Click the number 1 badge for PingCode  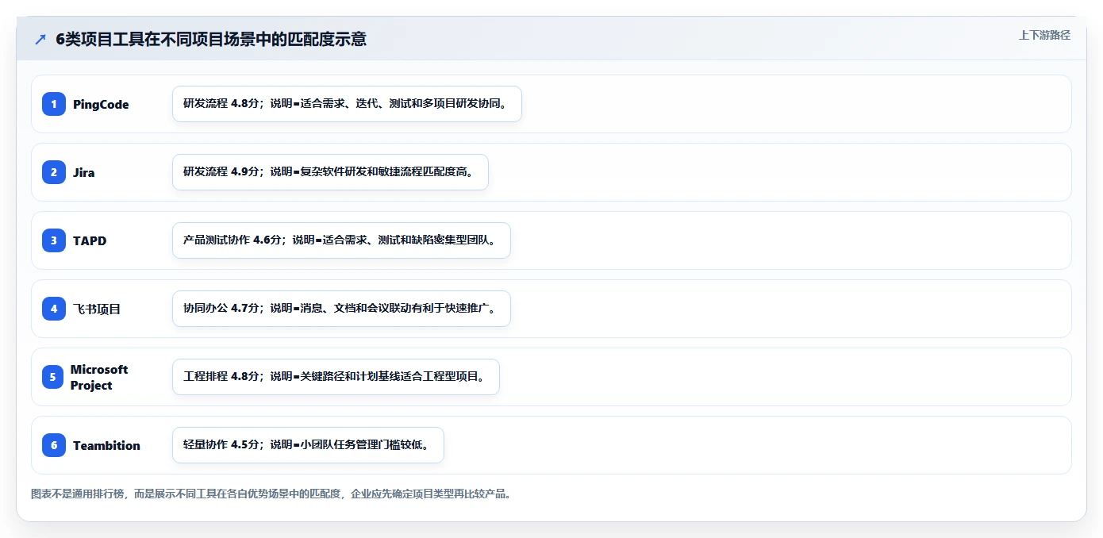[x=54, y=104]
